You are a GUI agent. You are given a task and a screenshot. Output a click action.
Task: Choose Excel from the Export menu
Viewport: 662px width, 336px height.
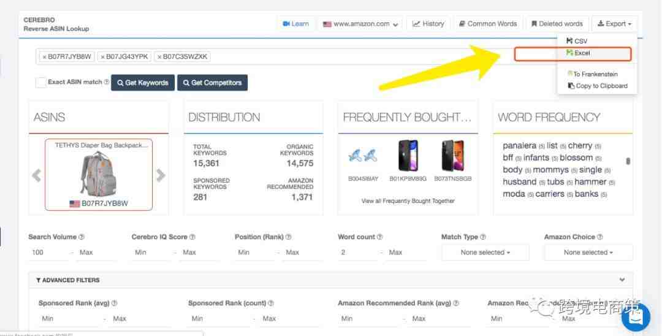tap(580, 53)
